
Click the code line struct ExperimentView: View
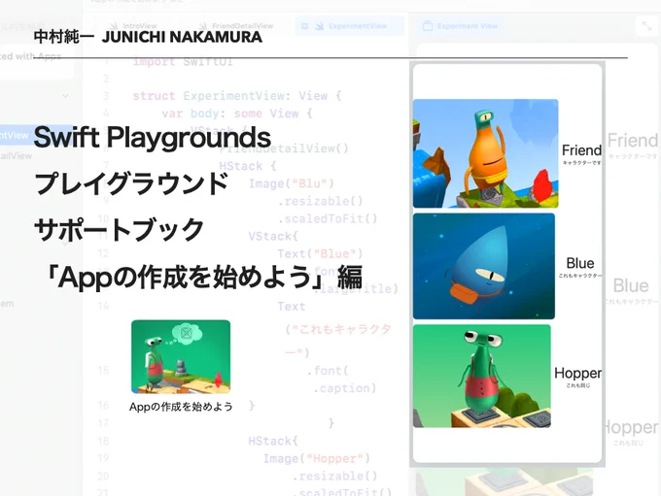pyautogui.click(x=237, y=96)
